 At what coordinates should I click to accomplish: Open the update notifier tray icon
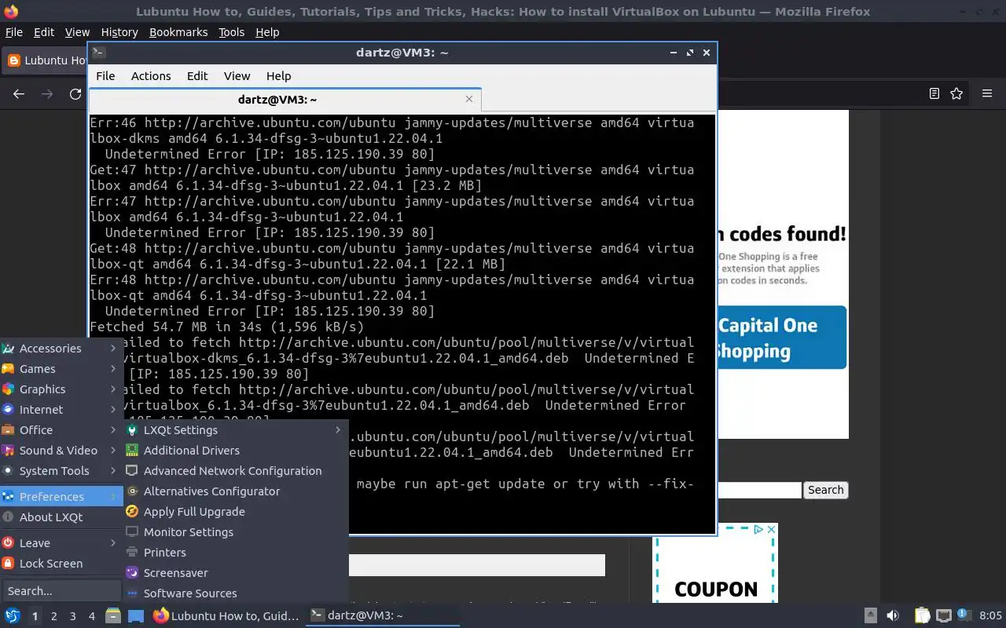tap(963, 615)
